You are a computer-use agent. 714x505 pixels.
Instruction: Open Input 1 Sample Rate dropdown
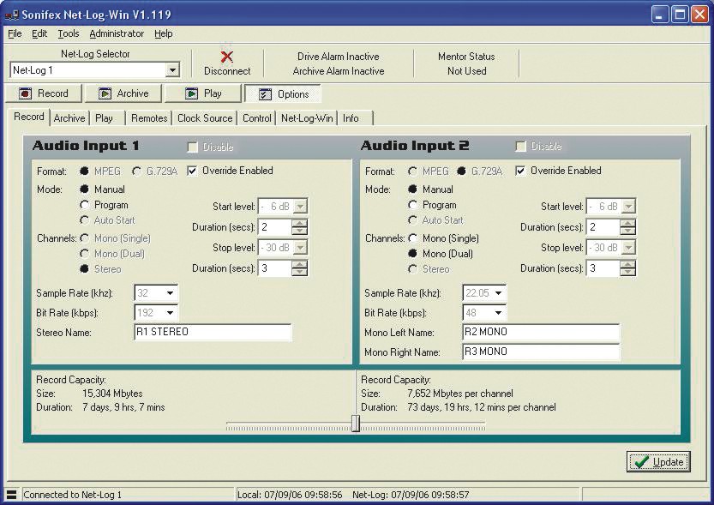click(170, 293)
